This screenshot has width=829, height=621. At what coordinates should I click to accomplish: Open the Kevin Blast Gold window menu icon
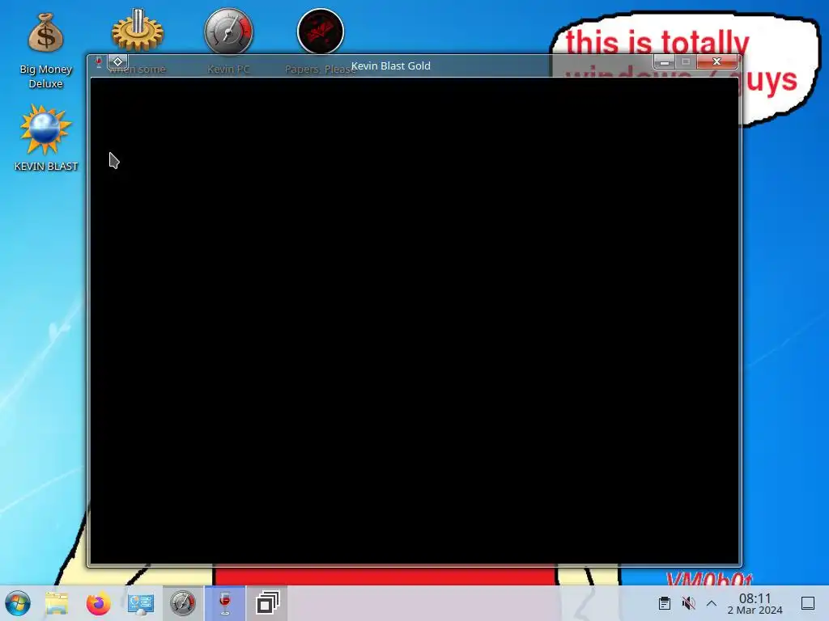pyautogui.click(x=98, y=62)
